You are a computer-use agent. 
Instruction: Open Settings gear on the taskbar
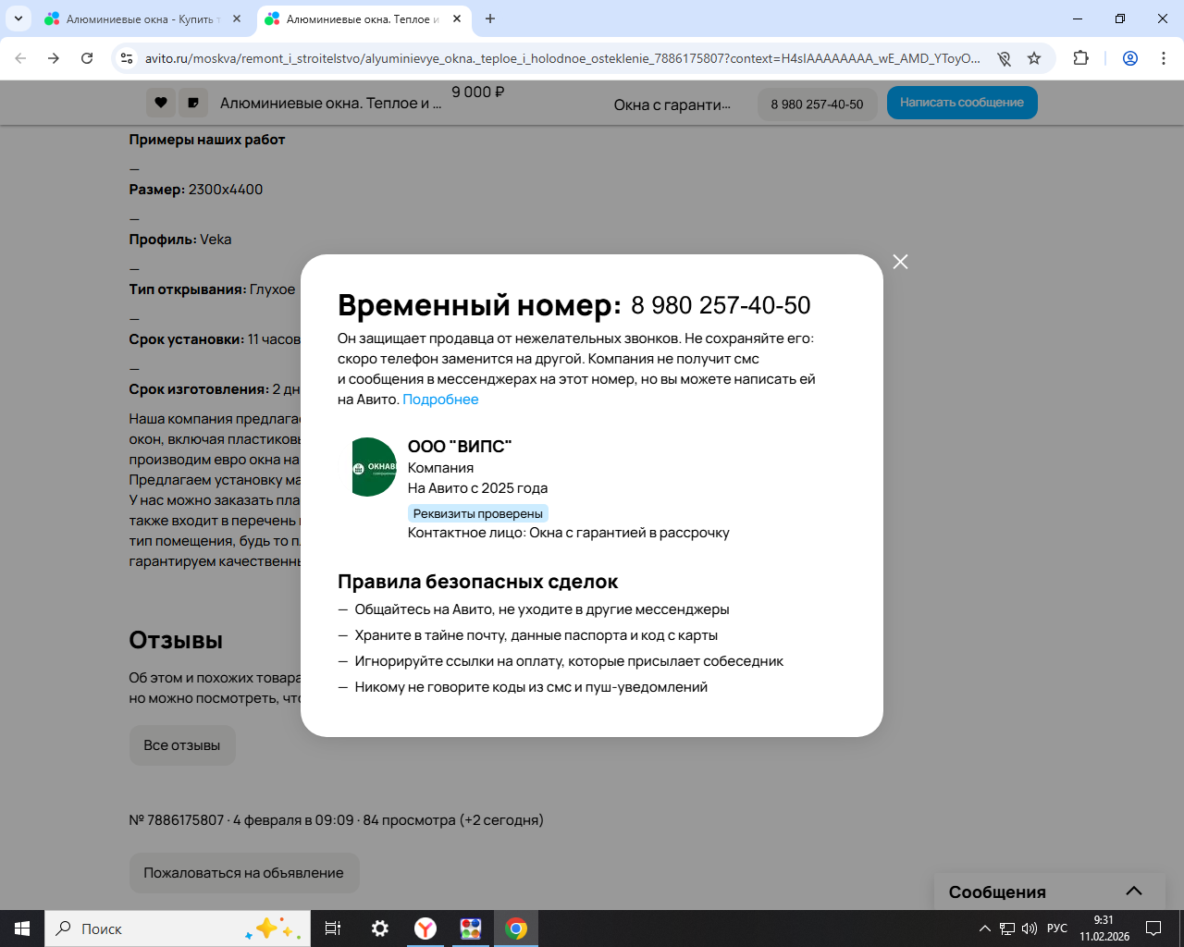coord(379,929)
